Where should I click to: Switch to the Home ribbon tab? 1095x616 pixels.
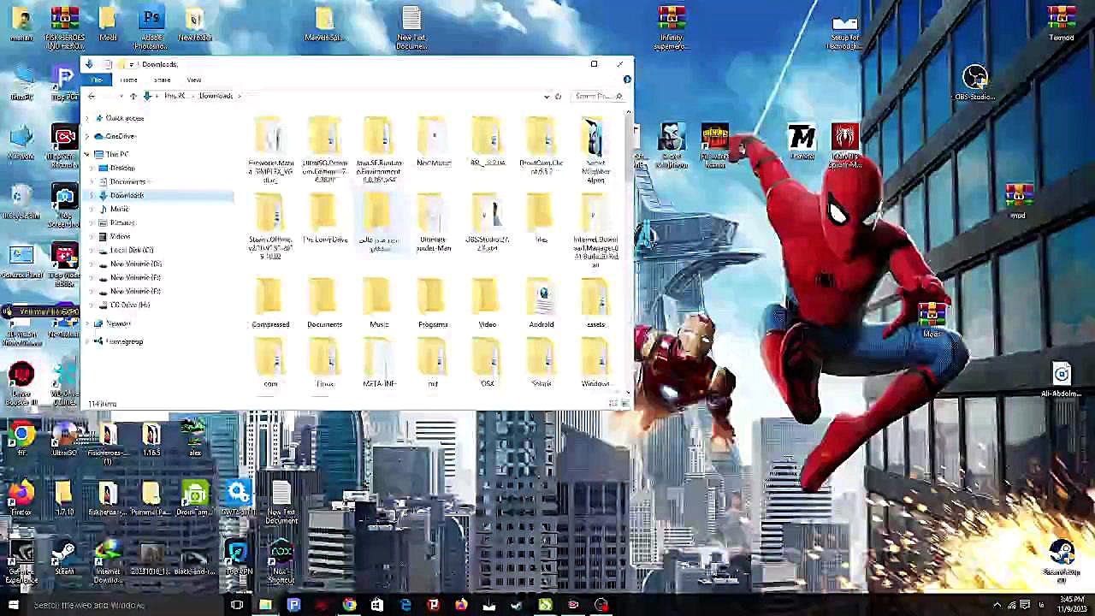pyautogui.click(x=128, y=80)
